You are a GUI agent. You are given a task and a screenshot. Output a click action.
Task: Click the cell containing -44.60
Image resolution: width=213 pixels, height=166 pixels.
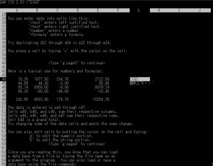63,91
